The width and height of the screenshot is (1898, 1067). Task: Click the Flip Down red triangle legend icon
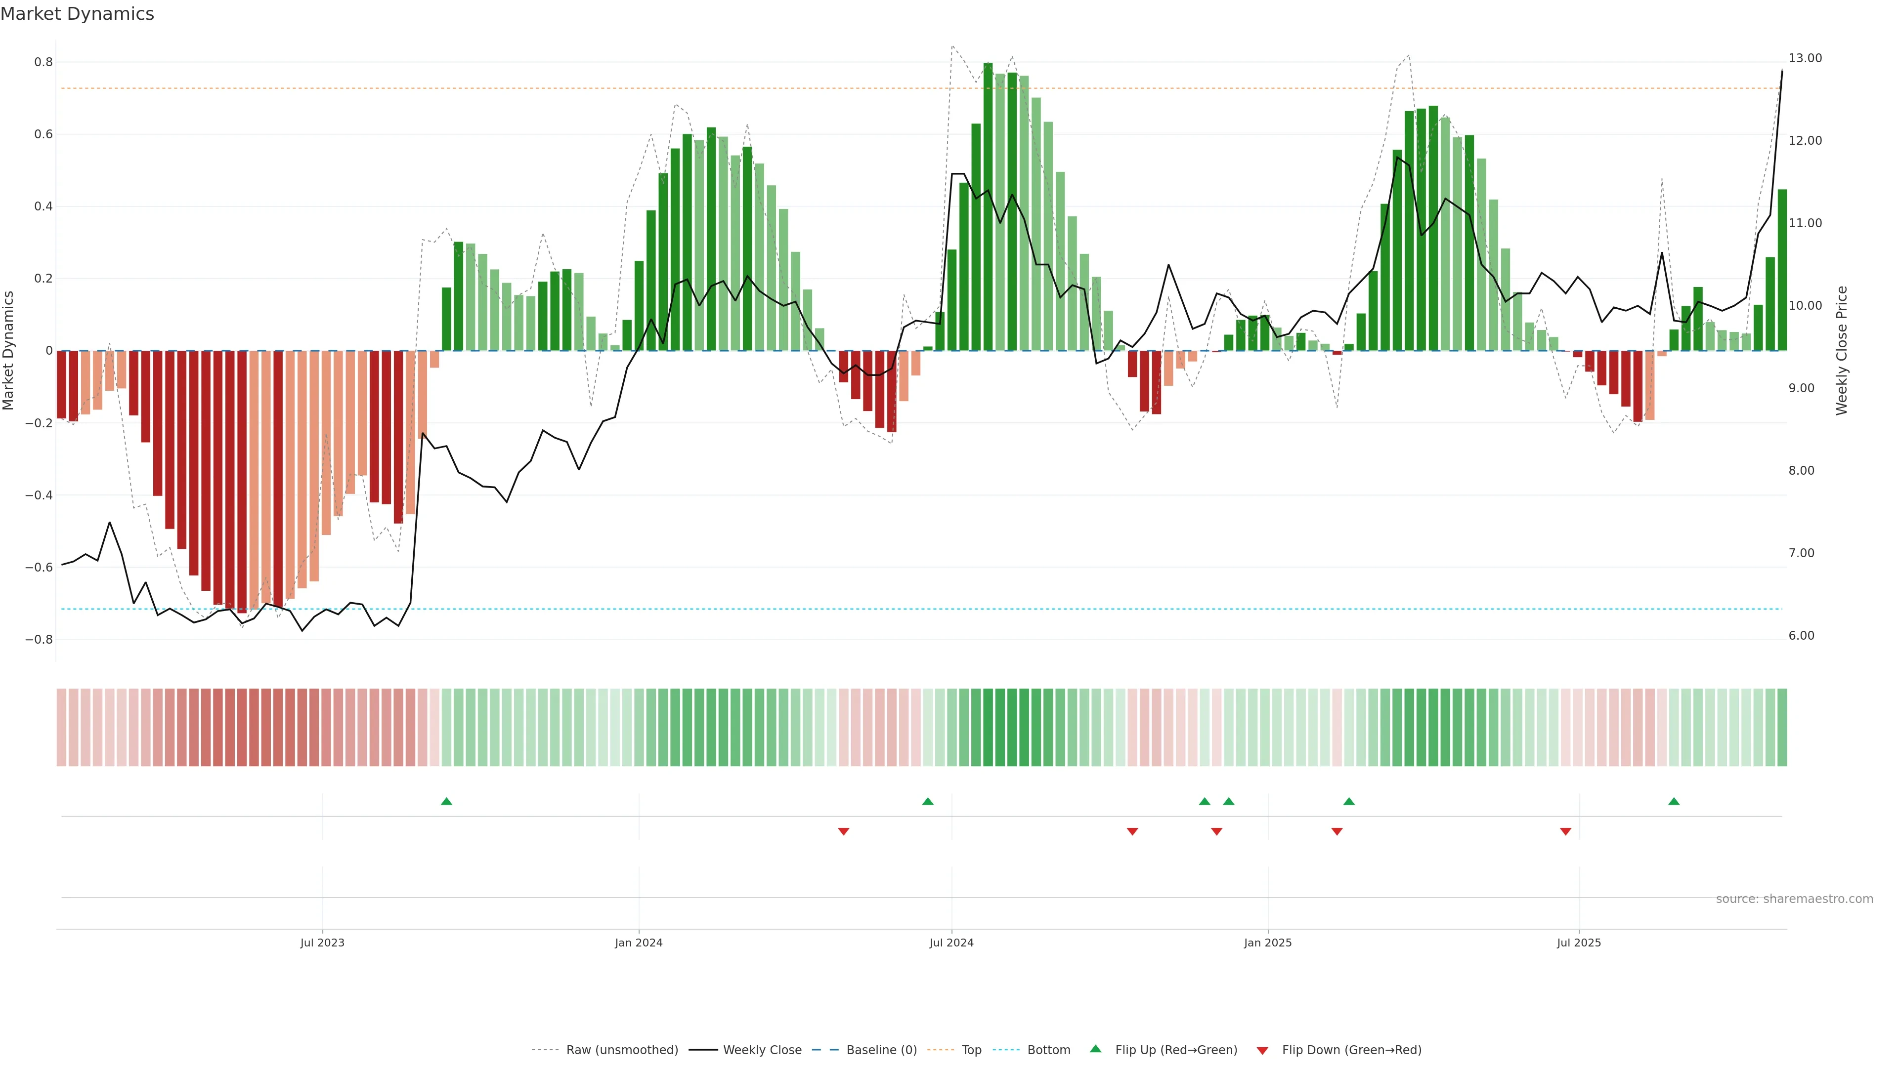tap(1262, 1050)
